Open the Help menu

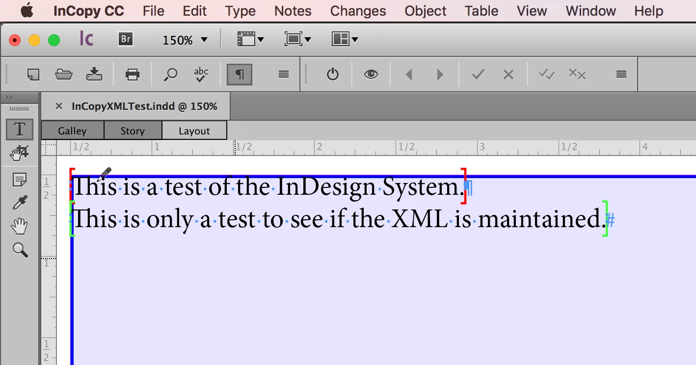tap(649, 11)
